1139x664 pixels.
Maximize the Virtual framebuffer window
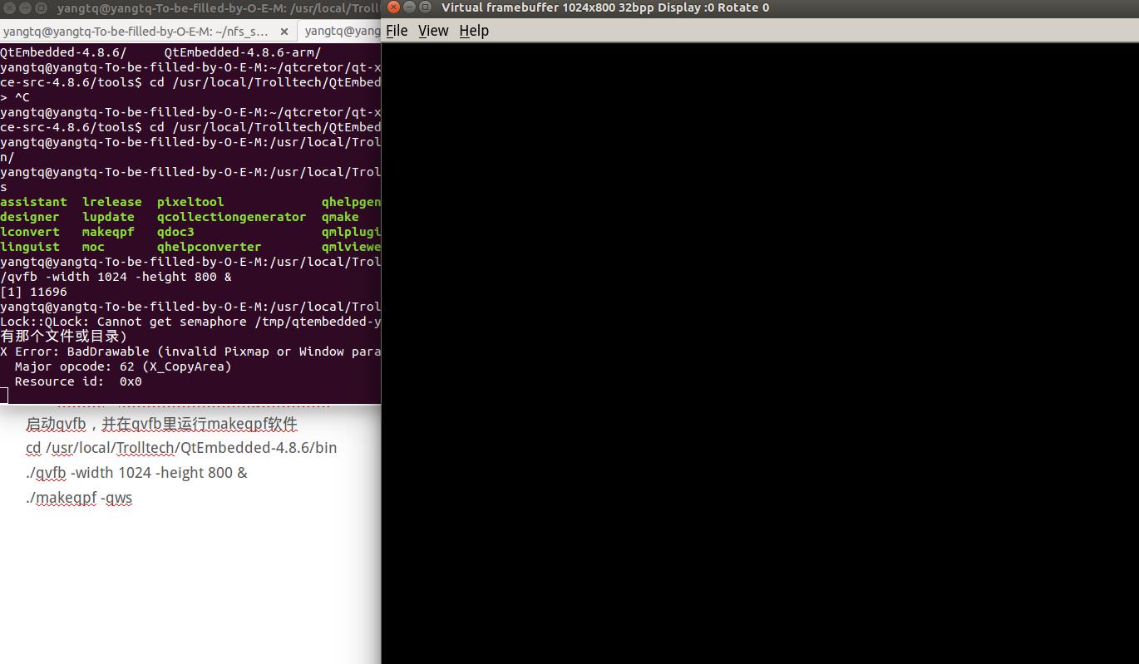tap(426, 7)
